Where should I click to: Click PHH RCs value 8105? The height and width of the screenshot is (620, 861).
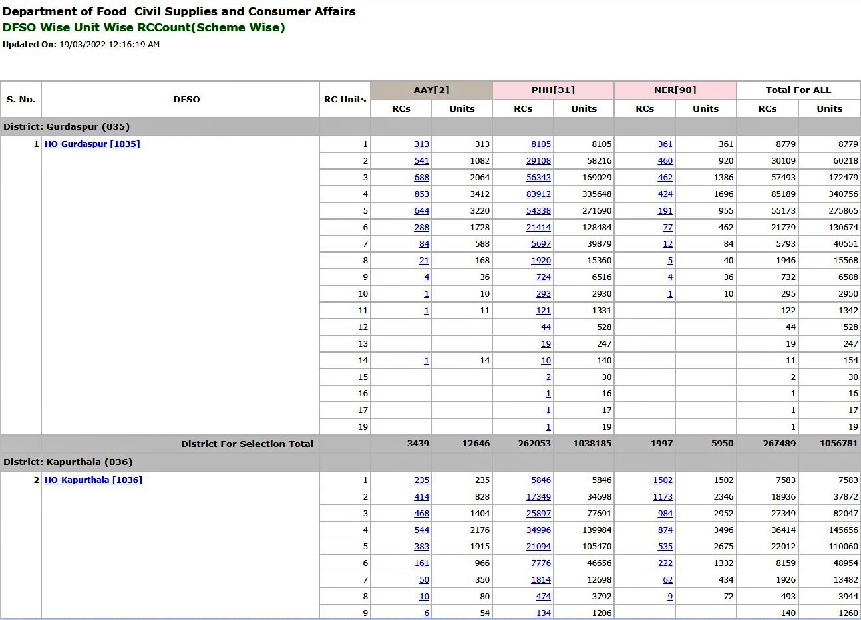[x=541, y=144]
